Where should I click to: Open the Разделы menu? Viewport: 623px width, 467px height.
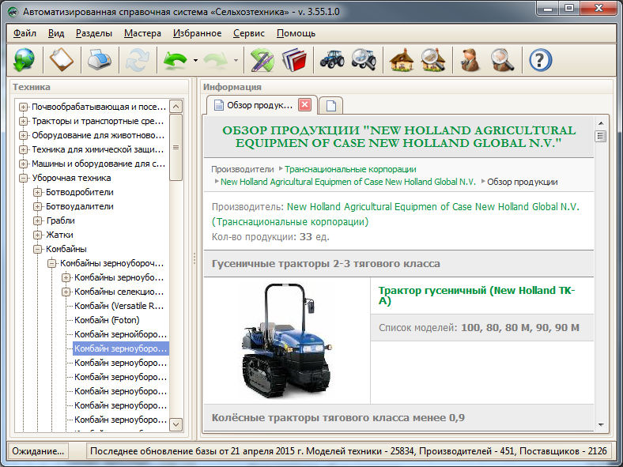click(94, 33)
